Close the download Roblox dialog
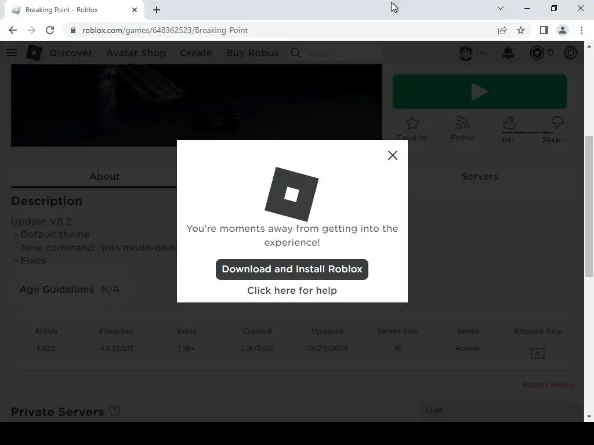 [393, 155]
